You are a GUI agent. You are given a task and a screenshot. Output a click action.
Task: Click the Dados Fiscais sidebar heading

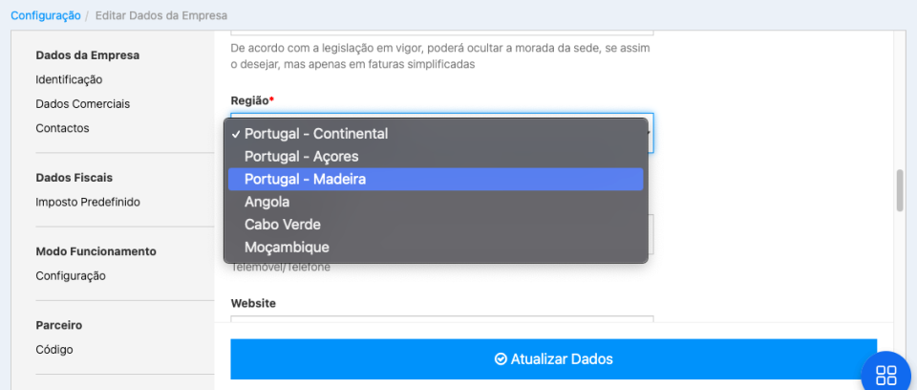pyautogui.click(x=74, y=177)
